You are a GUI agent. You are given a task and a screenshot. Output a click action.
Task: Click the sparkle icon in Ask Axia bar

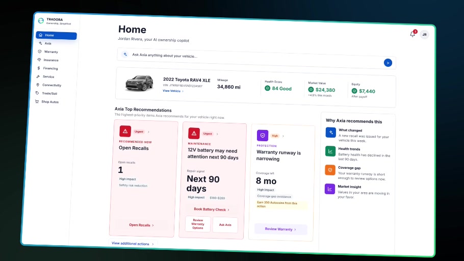pyautogui.click(x=125, y=55)
